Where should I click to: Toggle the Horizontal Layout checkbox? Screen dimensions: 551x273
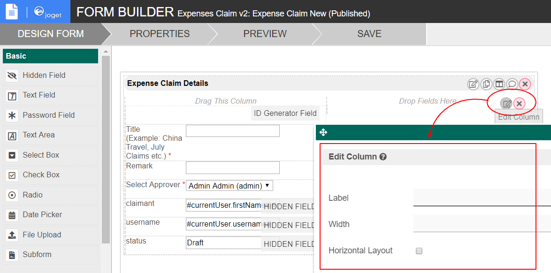pyautogui.click(x=419, y=251)
